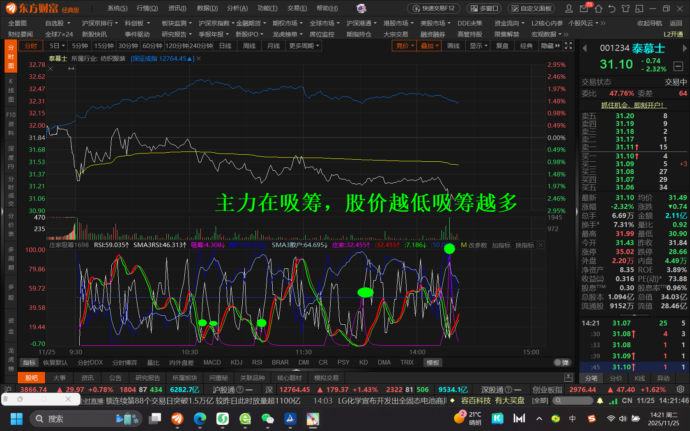Click the alert bell icon in status bar
This screenshot has width=690, height=431.
tap(600, 401)
